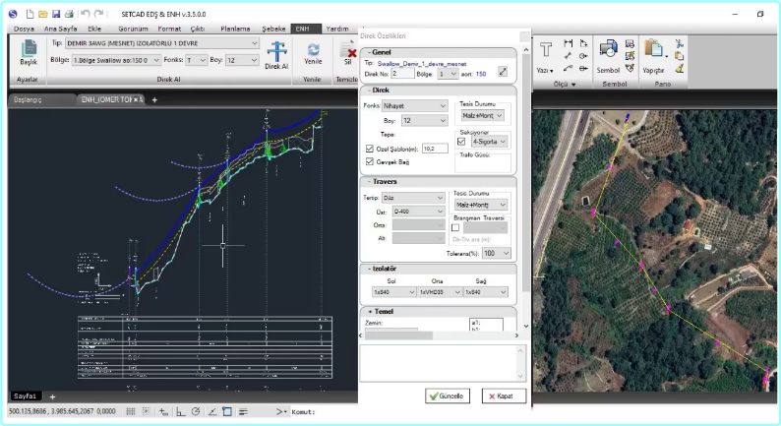Viewport: 781px width, 426px height.
Task: Toggle grid display in the status bar
Action: (131, 411)
